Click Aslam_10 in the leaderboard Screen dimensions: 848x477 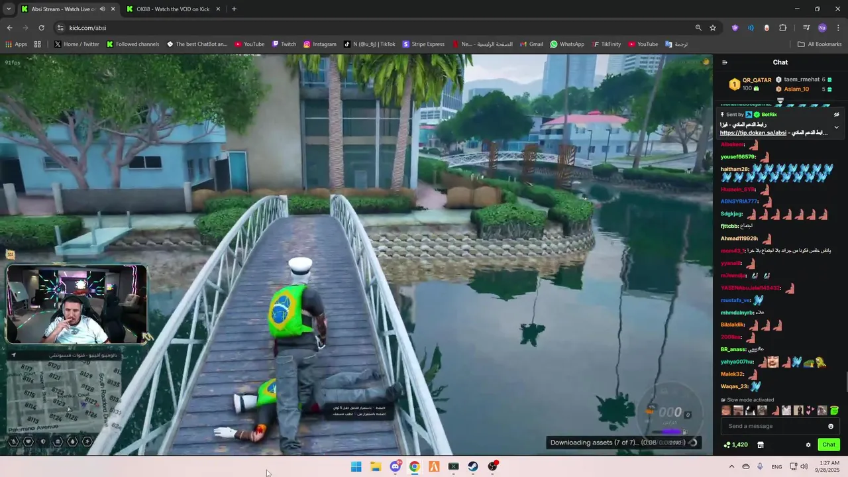click(796, 89)
